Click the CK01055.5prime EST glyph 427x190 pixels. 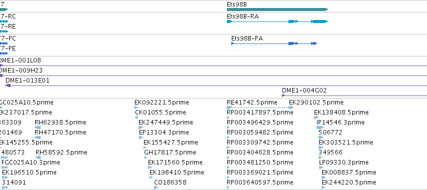point(136,117)
